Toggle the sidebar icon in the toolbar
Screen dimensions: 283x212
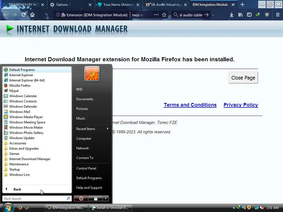click(249, 15)
